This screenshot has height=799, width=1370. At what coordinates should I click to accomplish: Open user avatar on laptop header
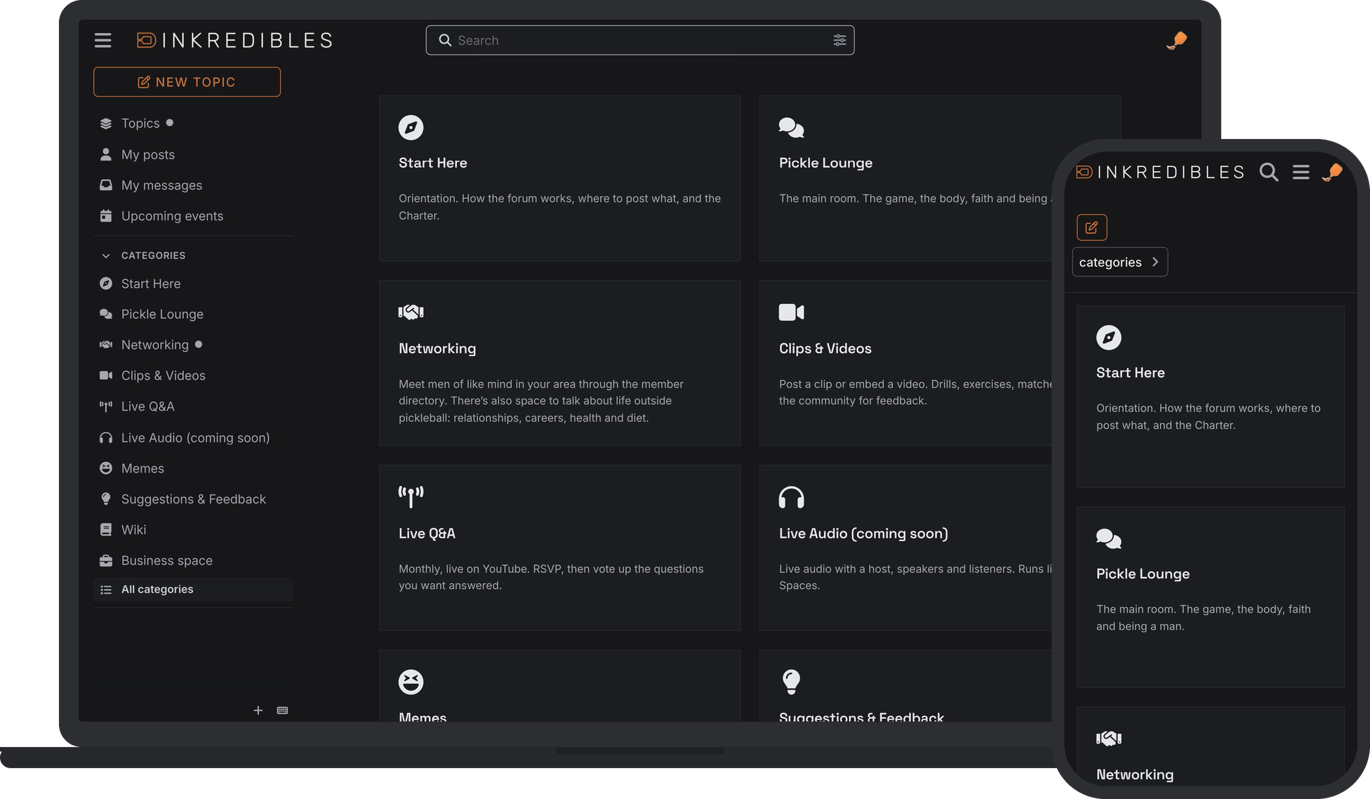click(x=1177, y=41)
